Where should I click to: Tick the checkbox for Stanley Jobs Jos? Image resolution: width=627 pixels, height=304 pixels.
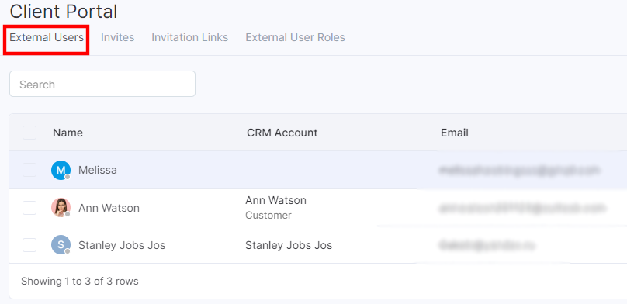(x=29, y=245)
